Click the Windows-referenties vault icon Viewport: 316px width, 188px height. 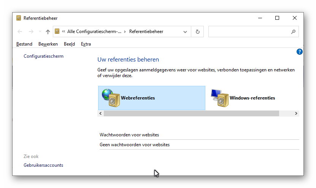219,98
